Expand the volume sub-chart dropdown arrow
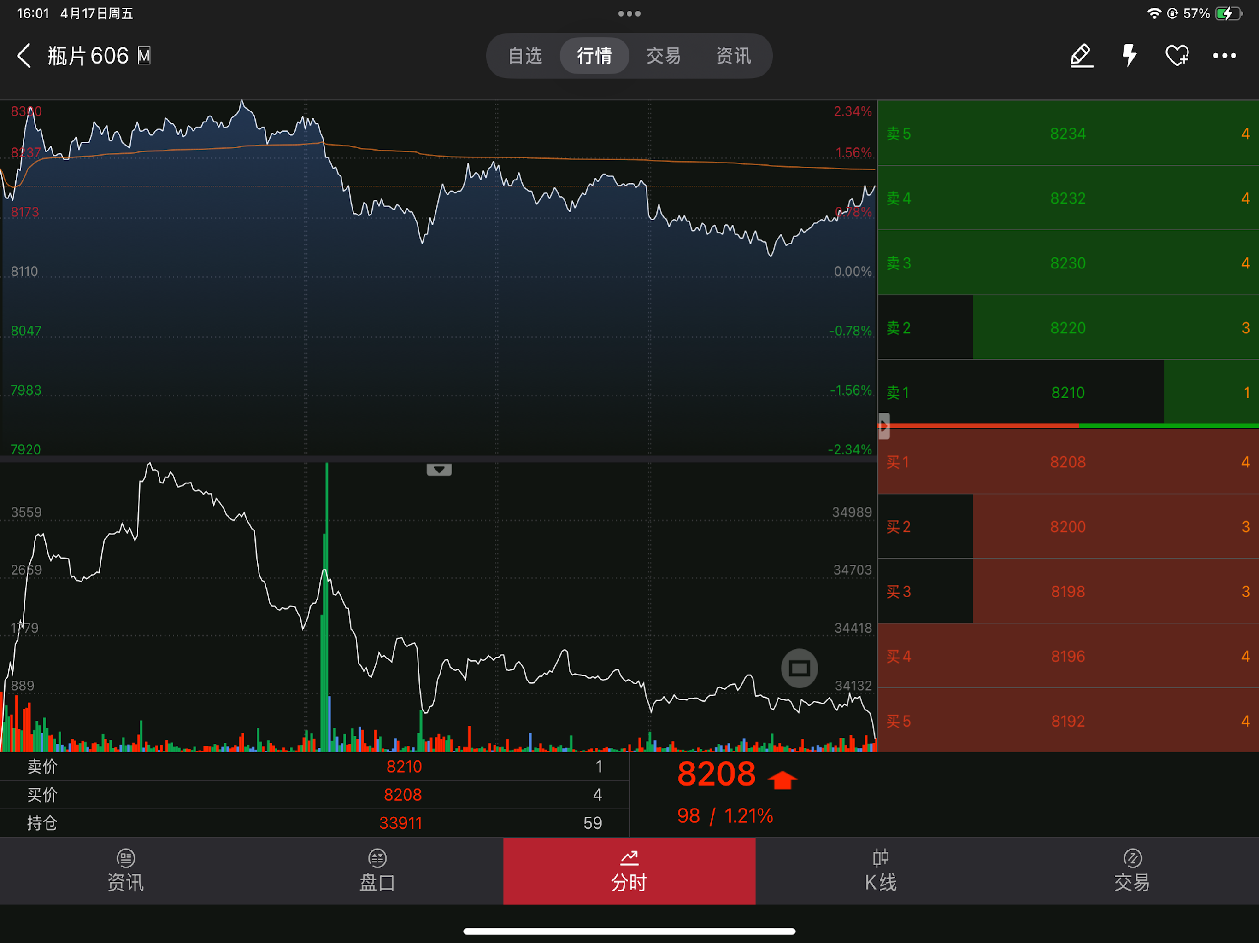This screenshot has height=943, width=1259. pyautogui.click(x=439, y=469)
